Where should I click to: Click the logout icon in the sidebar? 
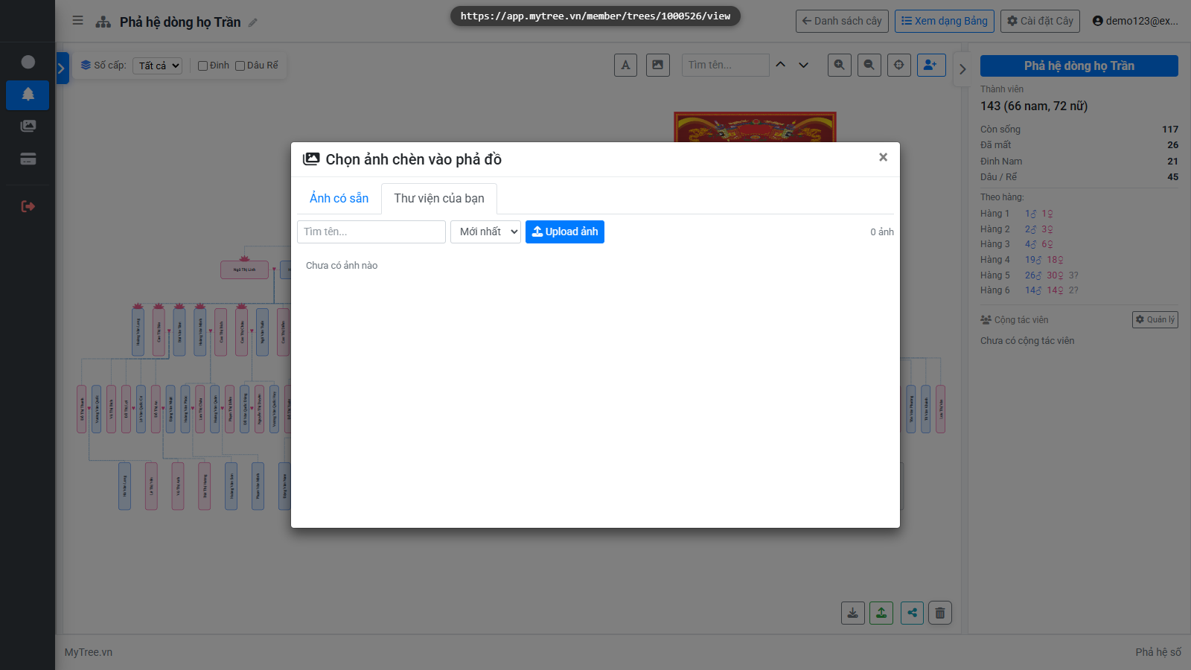click(28, 206)
